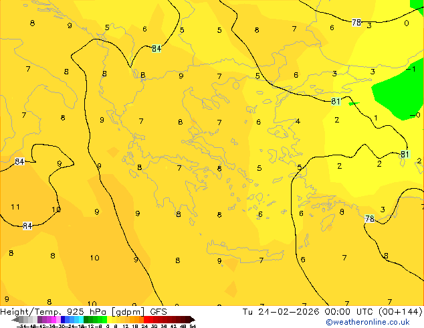Click the '78' contour label near Rhodes
The width and height of the screenshot is (424, 328).
tap(370, 218)
